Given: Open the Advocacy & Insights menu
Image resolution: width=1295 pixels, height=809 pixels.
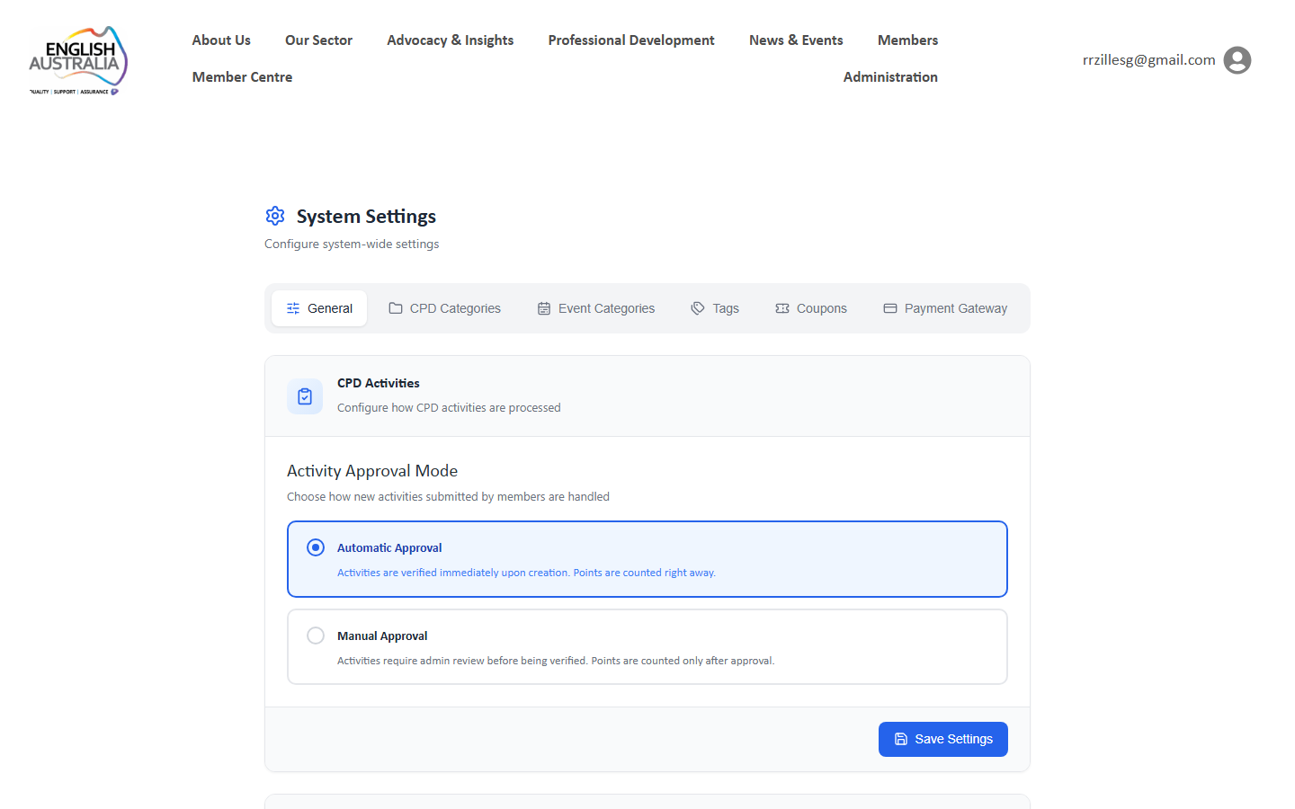Looking at the screenshot, I should coord(451,40).
